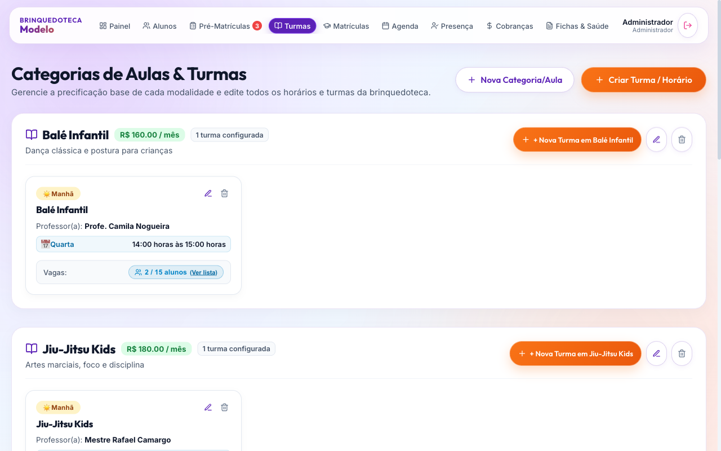
Task: Click the 14:00 horas às 15:00 horas schedule
Action: pyautogui.click(x=179, y=244)
